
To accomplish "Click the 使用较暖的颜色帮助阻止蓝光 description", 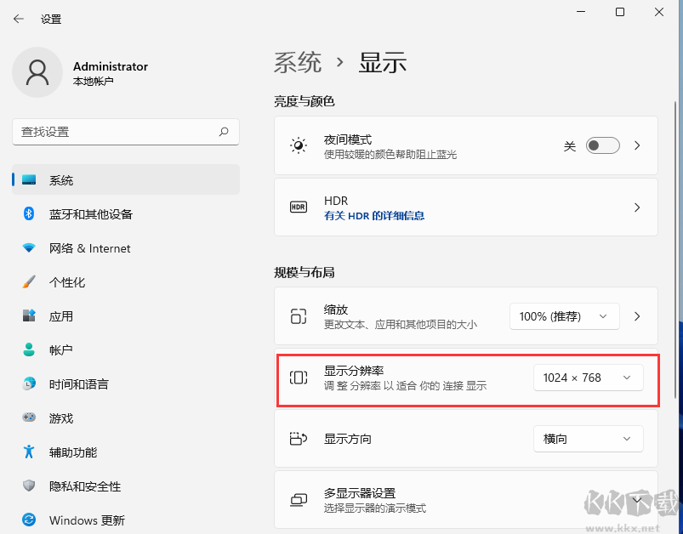I will pyautogui.click(x=390, y=154).
